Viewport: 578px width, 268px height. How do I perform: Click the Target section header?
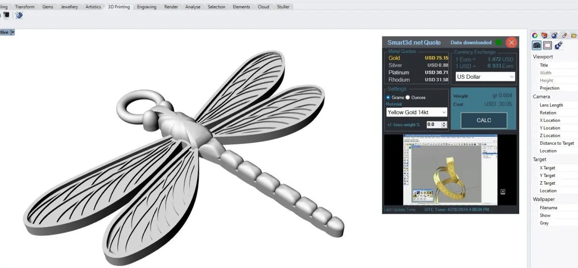pyautogui.click(x=539, y=159)
